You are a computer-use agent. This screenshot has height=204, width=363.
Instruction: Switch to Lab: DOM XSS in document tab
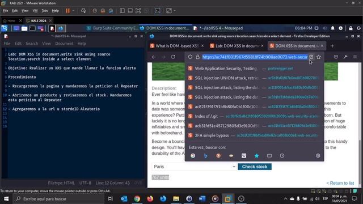237,46
